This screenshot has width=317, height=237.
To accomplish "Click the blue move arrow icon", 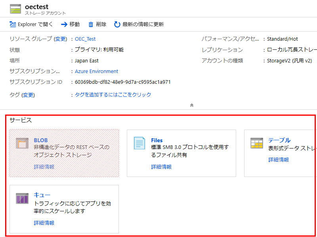I will click(x=64, y=24).
